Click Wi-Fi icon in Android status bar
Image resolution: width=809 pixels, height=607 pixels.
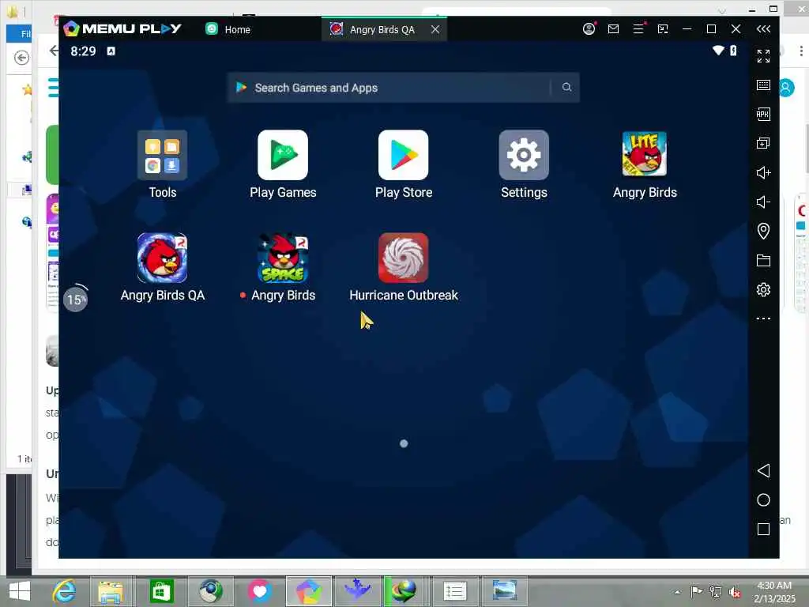click(x=718, y=51)
